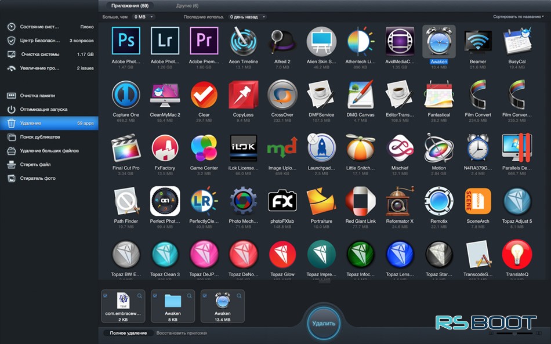Open 'Удаление больших файлов' in the sidebar
Viewport: 551px width, 344px height.
pyautogui.click(x=49, y=150)
